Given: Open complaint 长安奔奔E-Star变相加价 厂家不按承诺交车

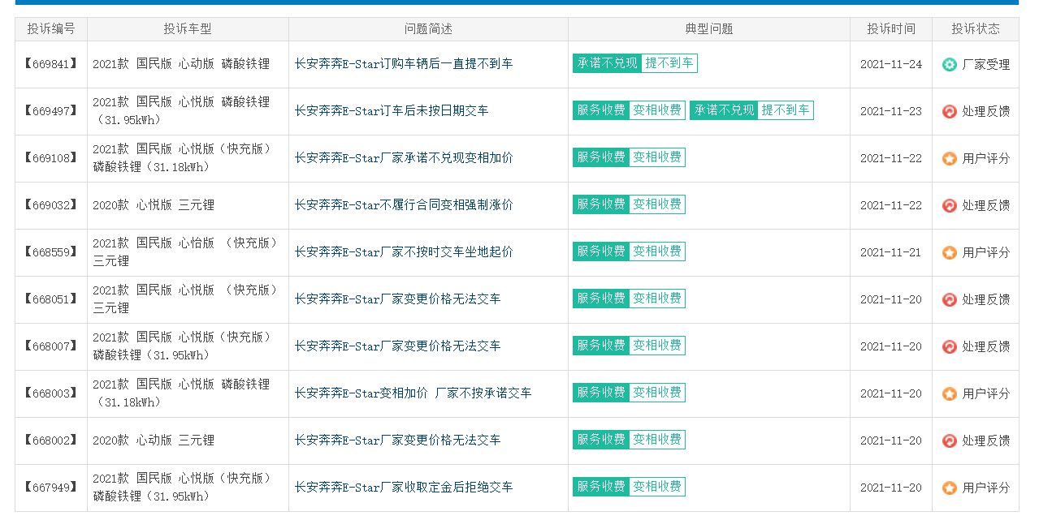Looking at the screenshot, I should tap(413, 393).
